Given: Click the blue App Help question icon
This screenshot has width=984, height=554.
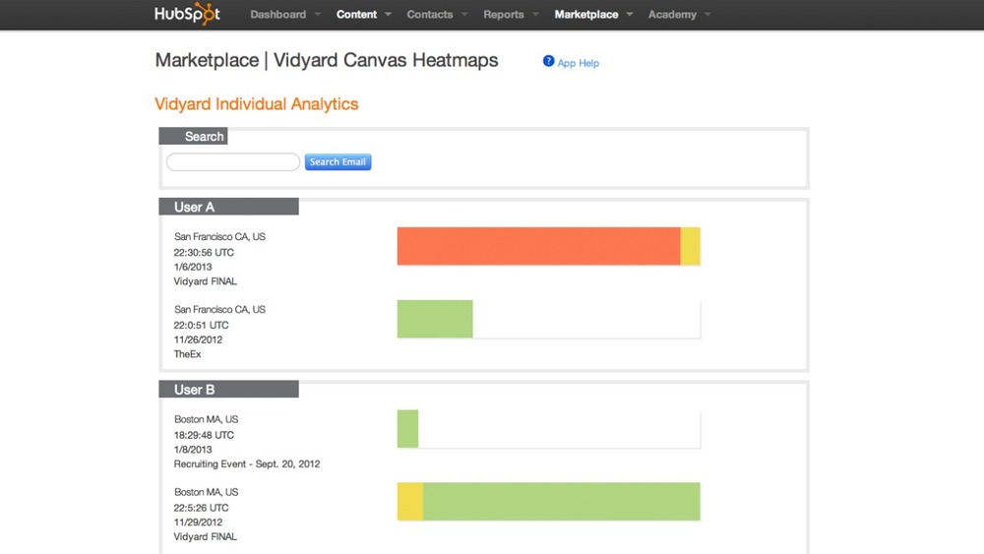Looking at the screenshot, I should [x=548, y=61].
